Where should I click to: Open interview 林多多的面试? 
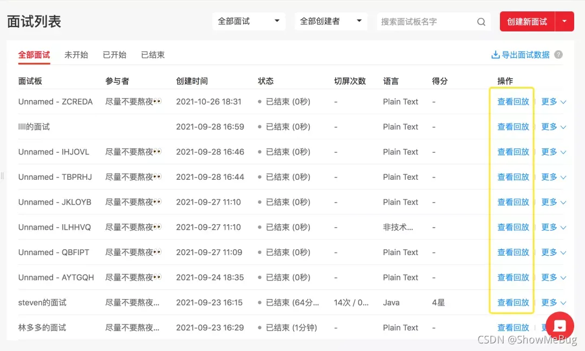(42, 328)
